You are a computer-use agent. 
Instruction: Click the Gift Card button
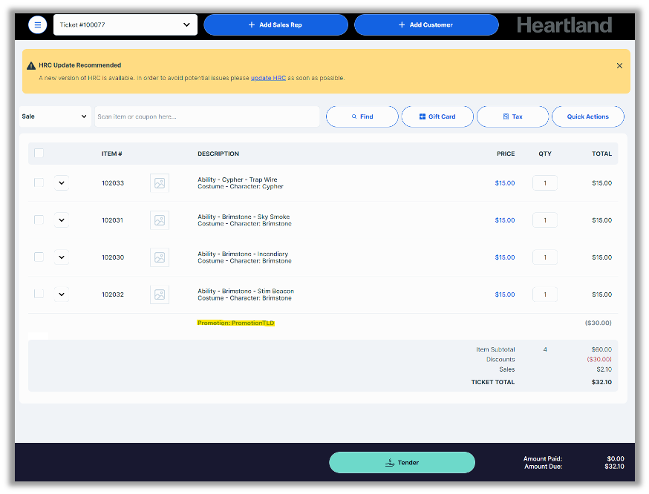437,116
